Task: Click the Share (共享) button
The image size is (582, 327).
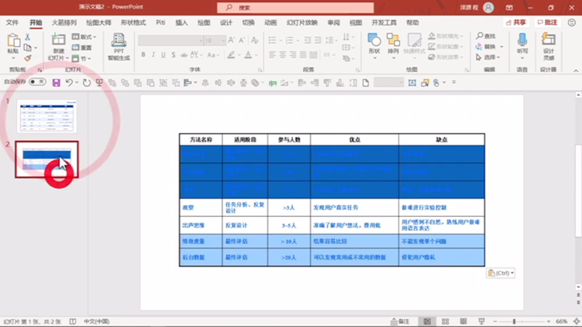Action: coord(516,22)
